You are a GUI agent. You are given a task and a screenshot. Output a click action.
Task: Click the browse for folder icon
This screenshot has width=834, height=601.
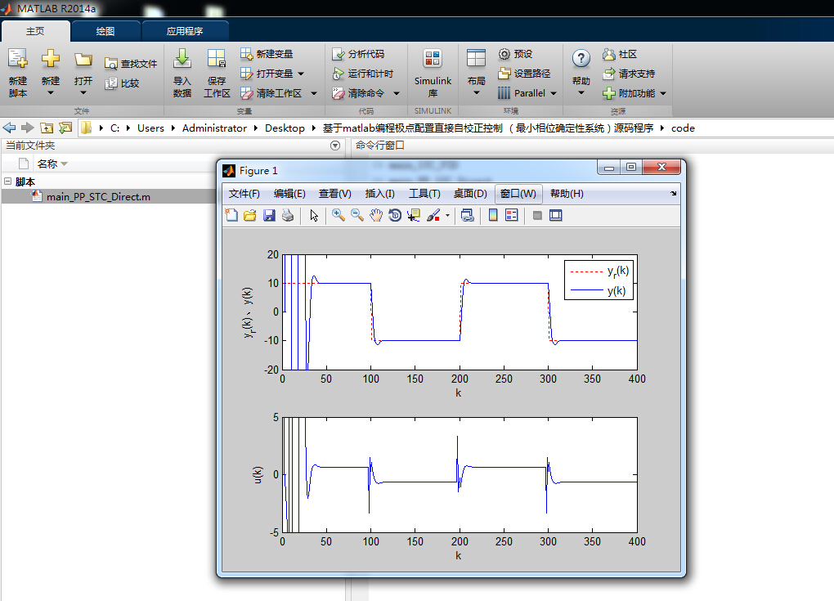[x=65, y=128]
